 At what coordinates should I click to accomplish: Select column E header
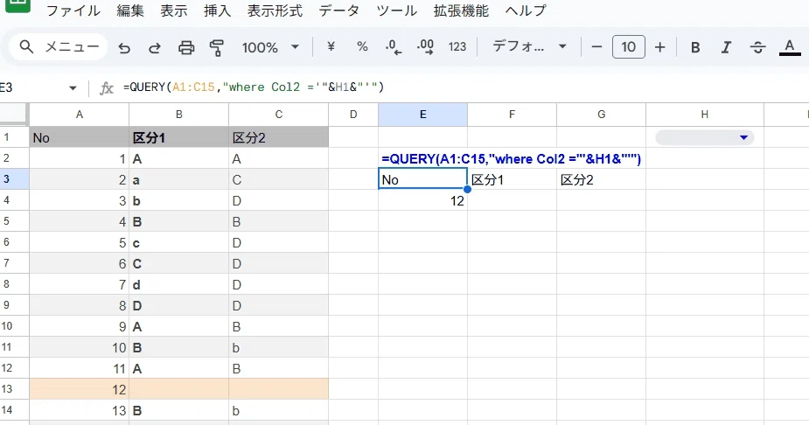click(422, 115)
